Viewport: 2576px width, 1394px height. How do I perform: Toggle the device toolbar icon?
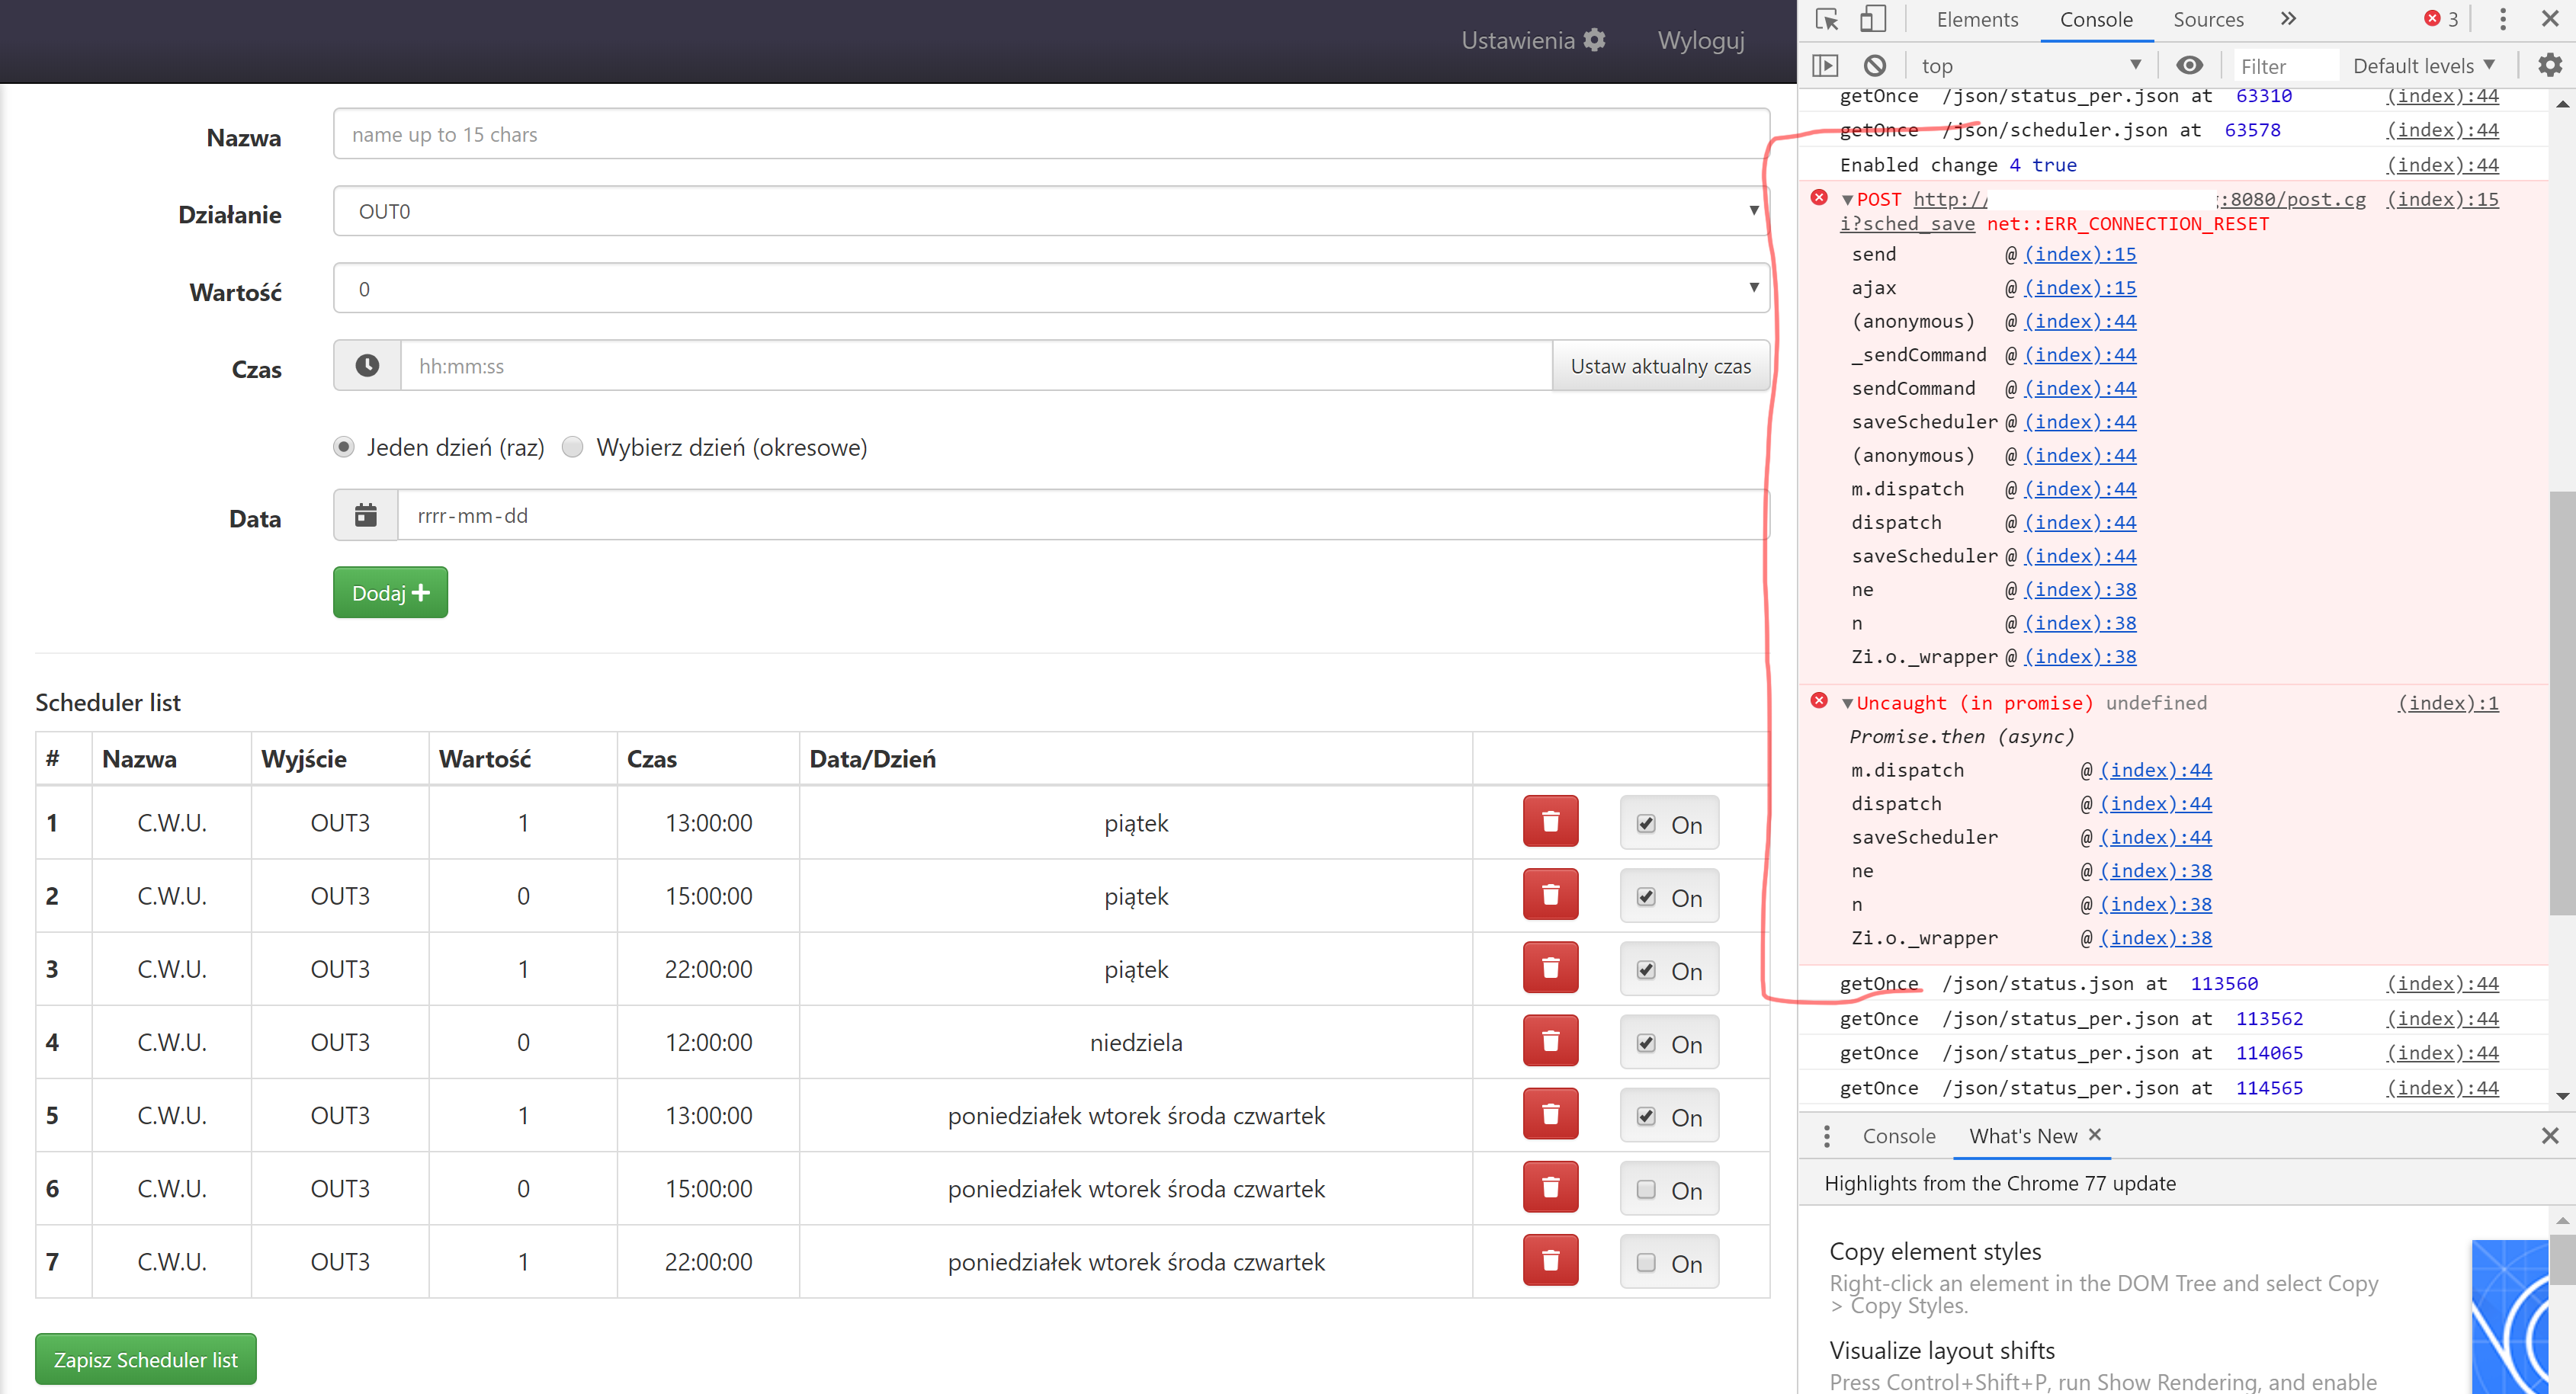tap(1872, 20)
